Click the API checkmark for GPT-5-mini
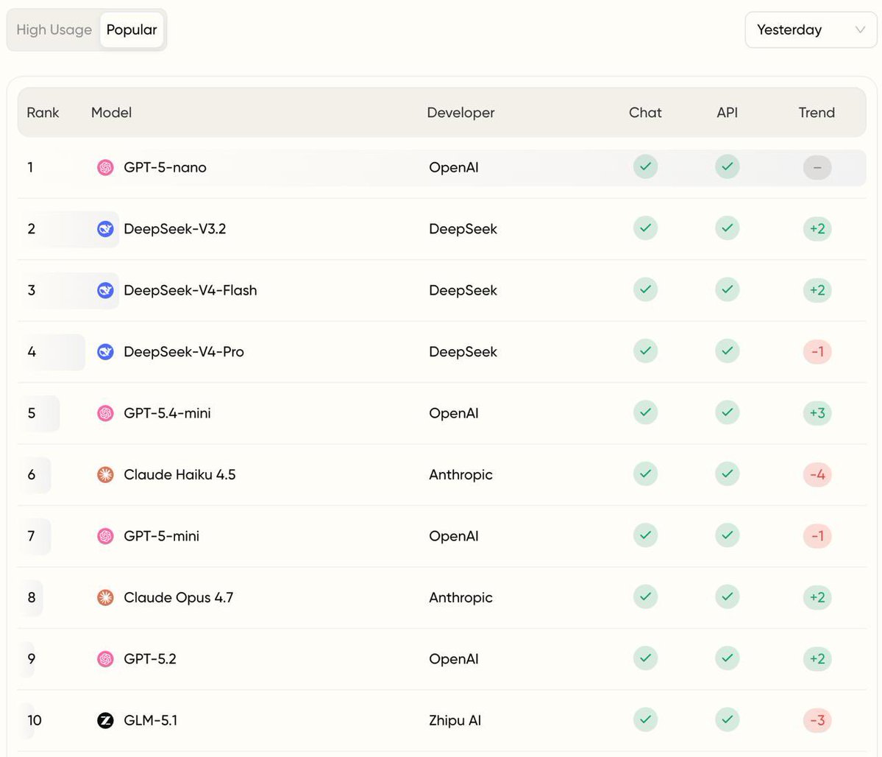The height and width of the screenshot is (757, 882). coord(728,535)
